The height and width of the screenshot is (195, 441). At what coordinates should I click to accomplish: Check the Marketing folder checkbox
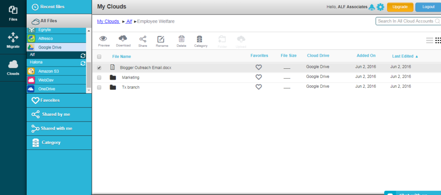(99, 77)
